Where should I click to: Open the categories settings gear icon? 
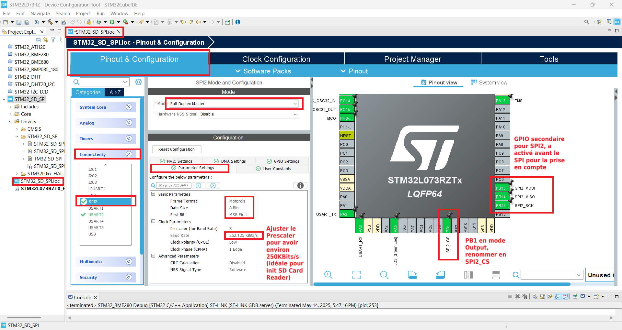138,82
